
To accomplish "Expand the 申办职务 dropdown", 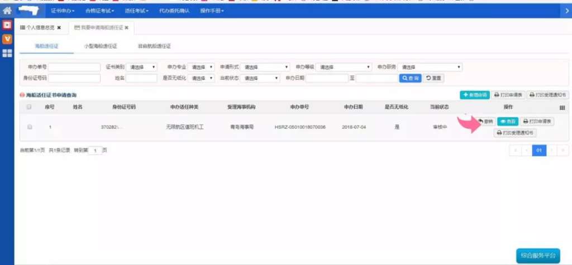I will (430, 67).
